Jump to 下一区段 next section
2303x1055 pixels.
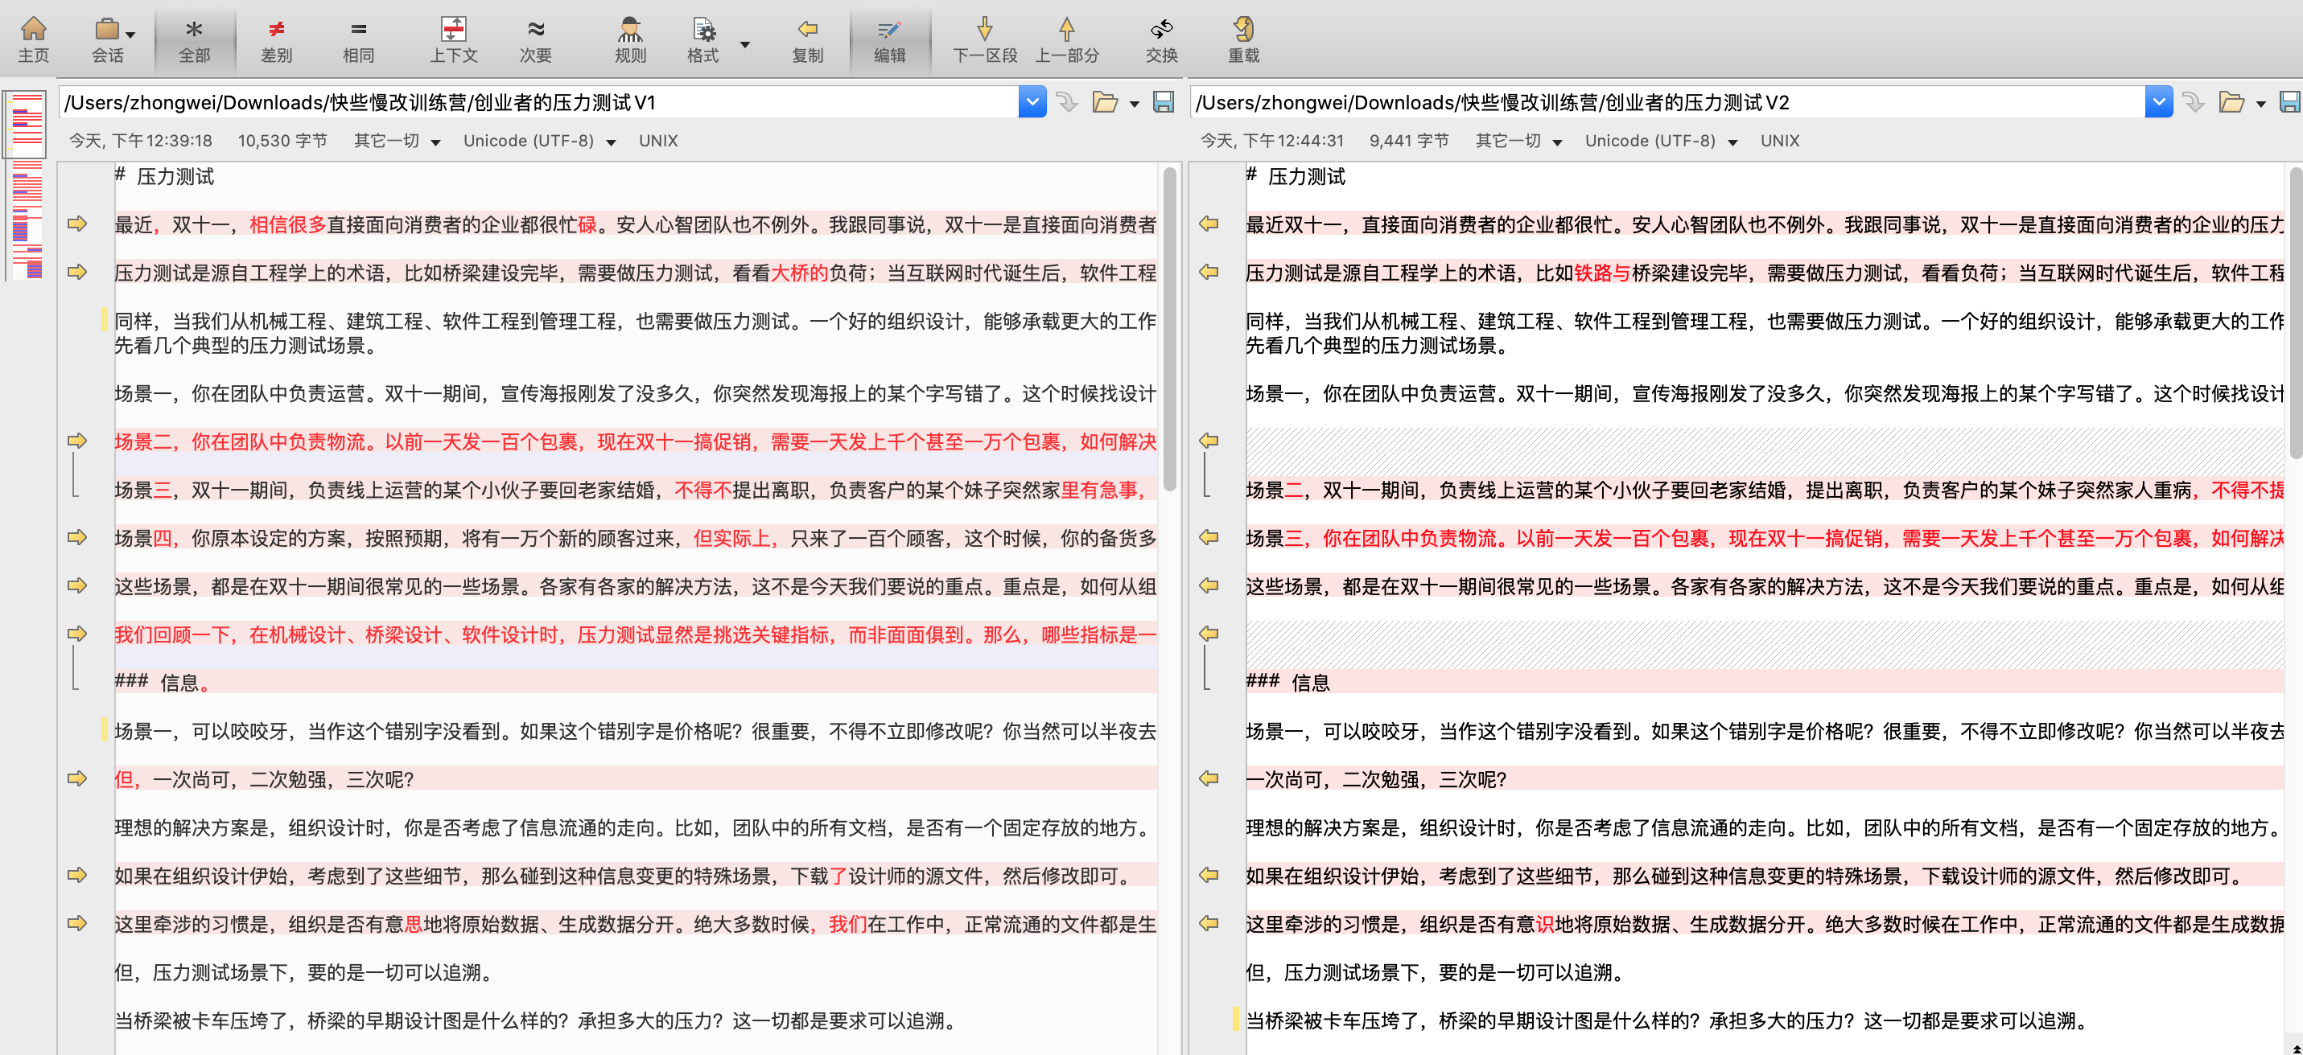[x=984, y=39]
